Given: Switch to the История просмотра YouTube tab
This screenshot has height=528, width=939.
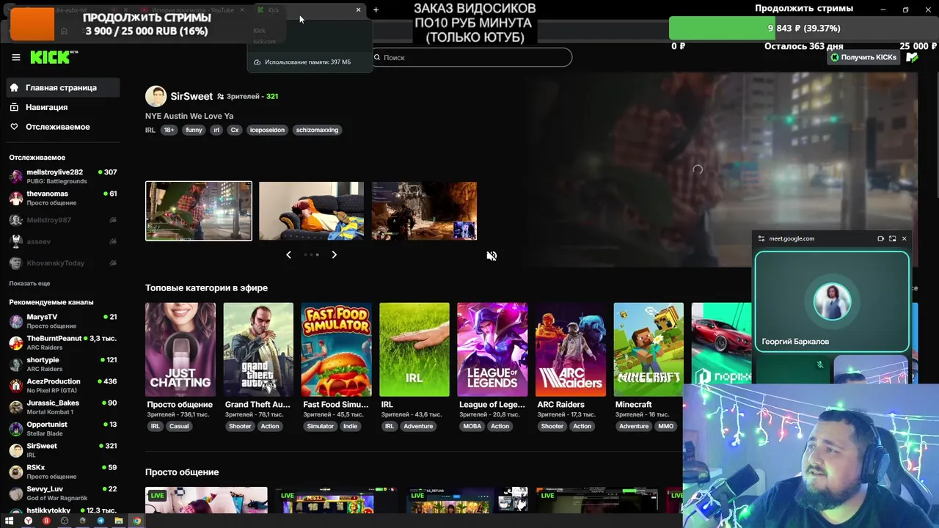Looking at the screenshot, I should point(192,10).
